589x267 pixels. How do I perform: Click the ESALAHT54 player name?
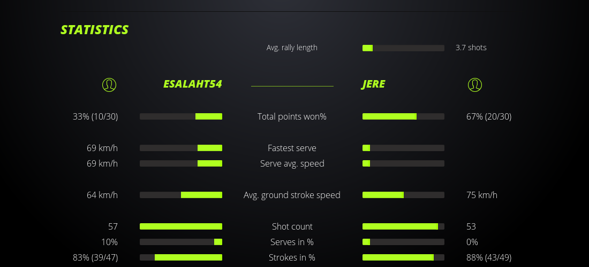click(x=192, y=84)
